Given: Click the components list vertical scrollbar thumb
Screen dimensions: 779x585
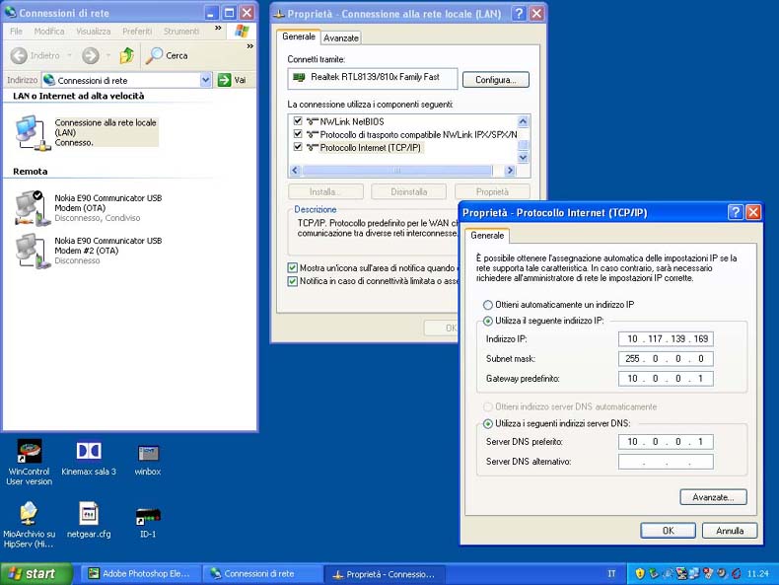Looking at the screenshot, I should coord(523,145).
